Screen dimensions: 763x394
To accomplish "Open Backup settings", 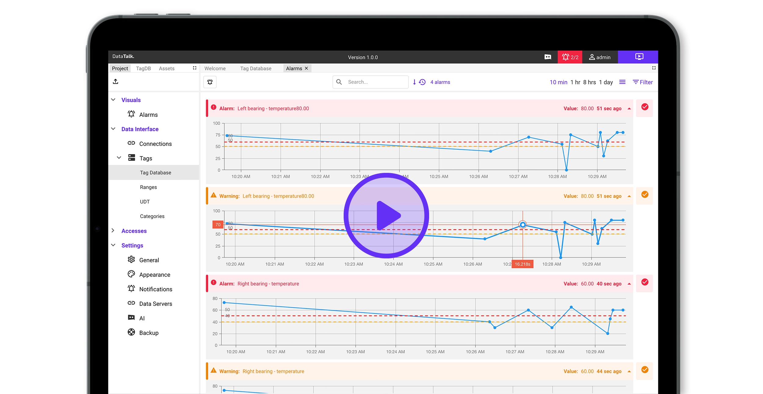I will [x=143, y=333].
